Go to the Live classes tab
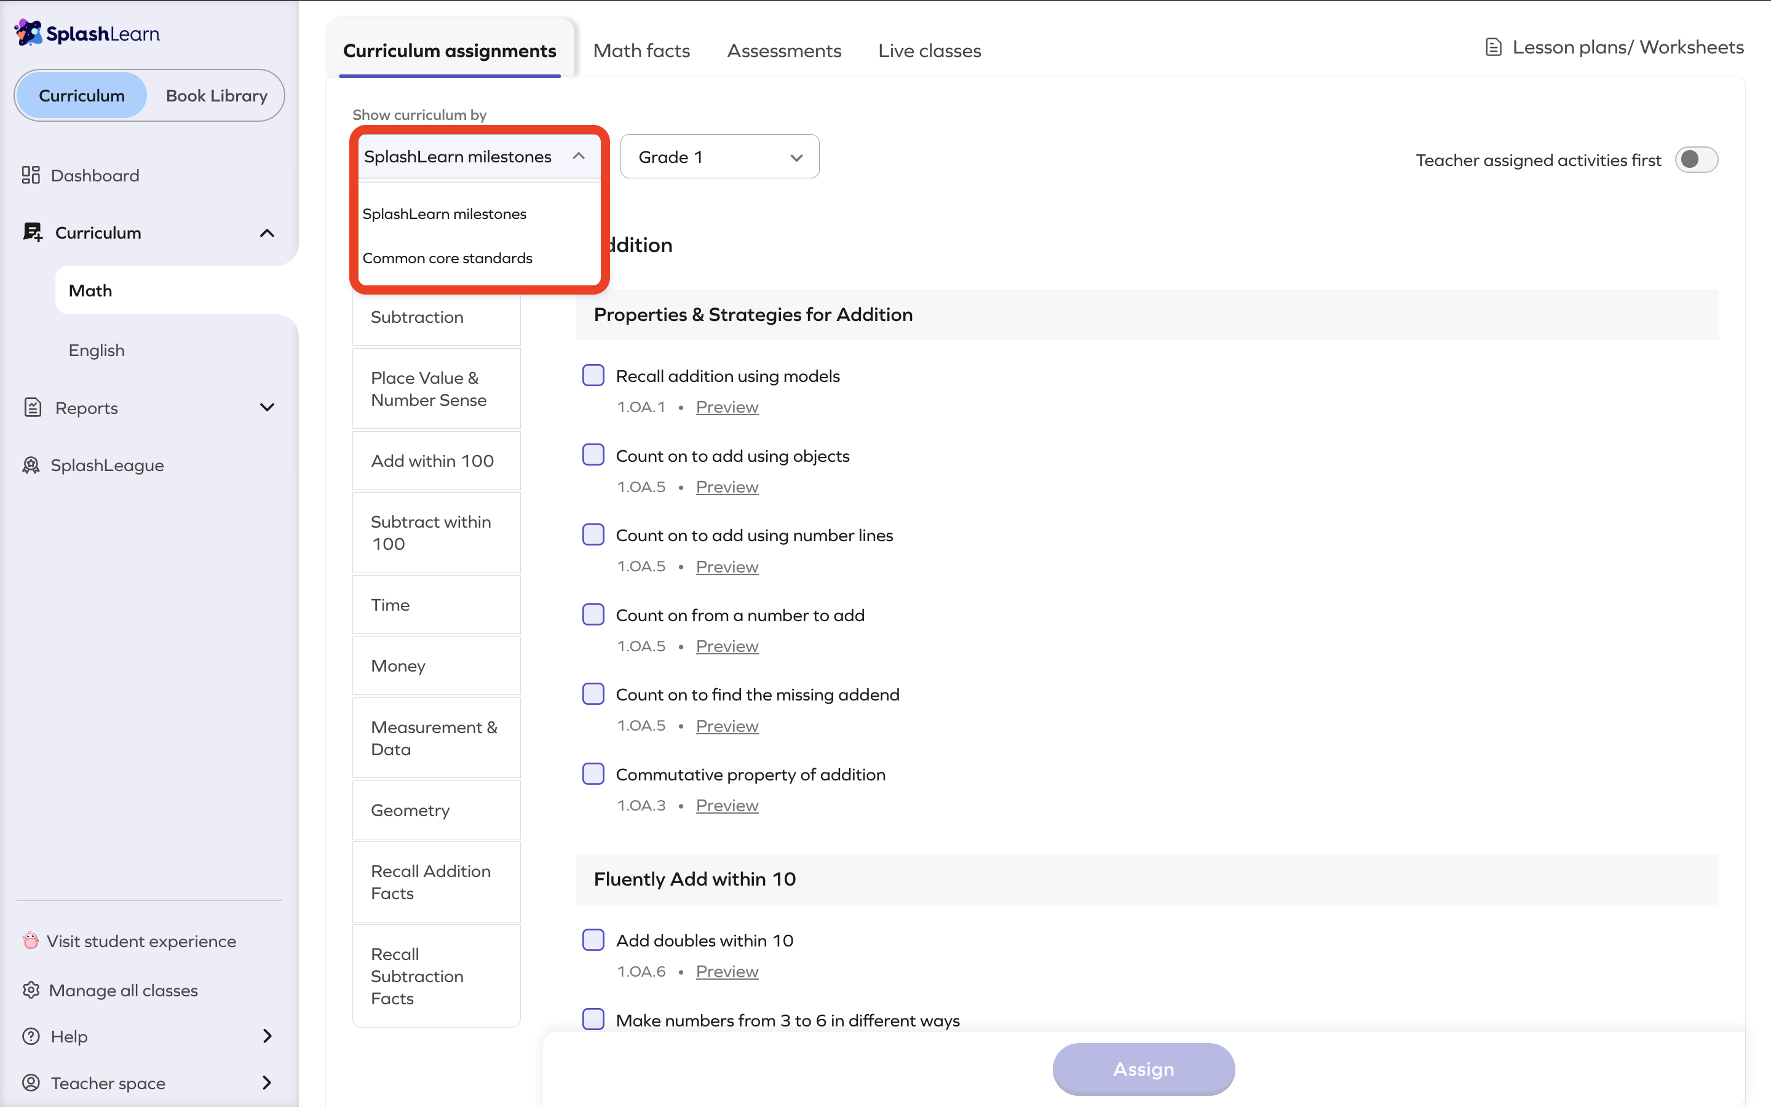The image size is (1771, 1107). coord(929,50)
